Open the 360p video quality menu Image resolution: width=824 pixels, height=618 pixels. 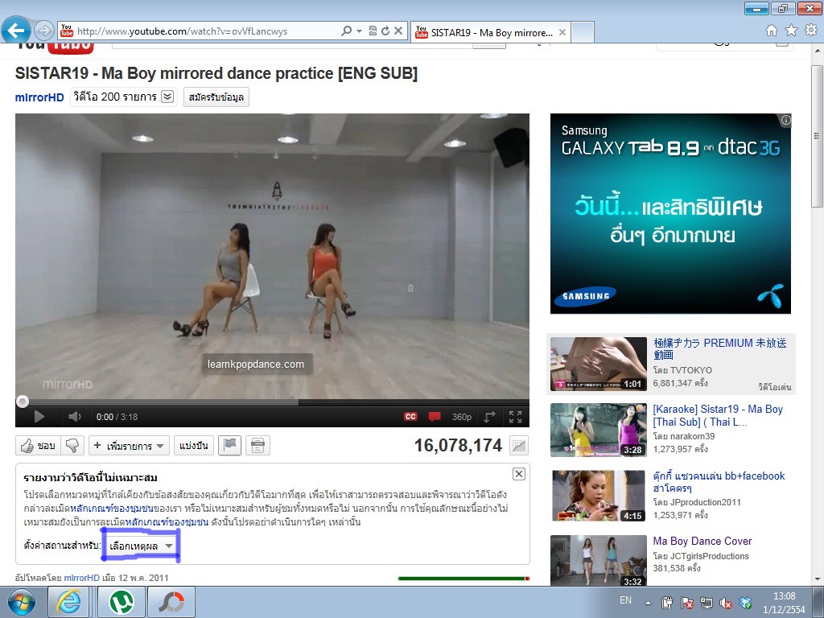tap(461, 417)
